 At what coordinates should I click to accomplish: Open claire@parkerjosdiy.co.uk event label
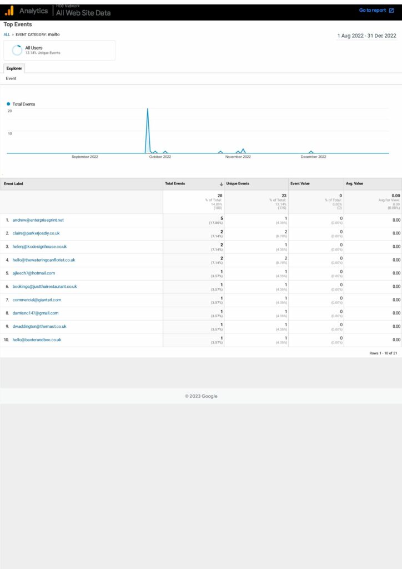36,233
